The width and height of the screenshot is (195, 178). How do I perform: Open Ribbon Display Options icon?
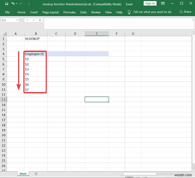coord(163,3)
